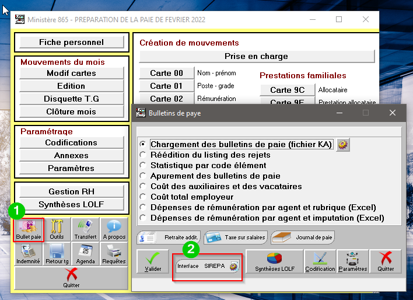Select Apurement des bulletins de paie

point(142,176)
